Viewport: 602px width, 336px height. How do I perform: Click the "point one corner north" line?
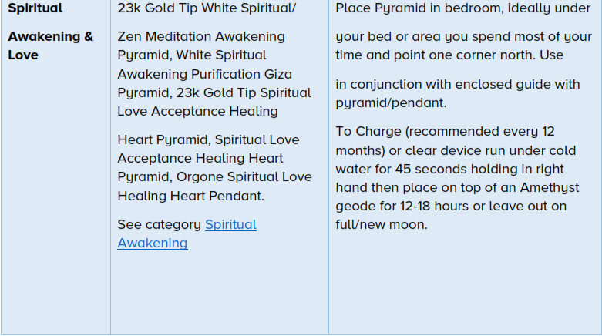coord(449,55)
